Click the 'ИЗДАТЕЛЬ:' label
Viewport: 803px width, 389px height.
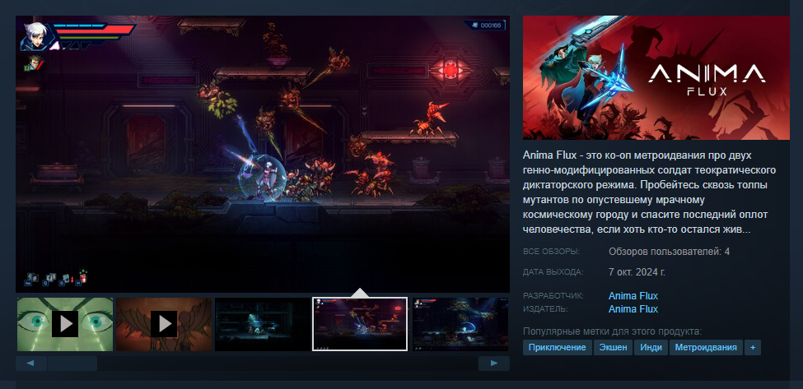pos(545,309)
